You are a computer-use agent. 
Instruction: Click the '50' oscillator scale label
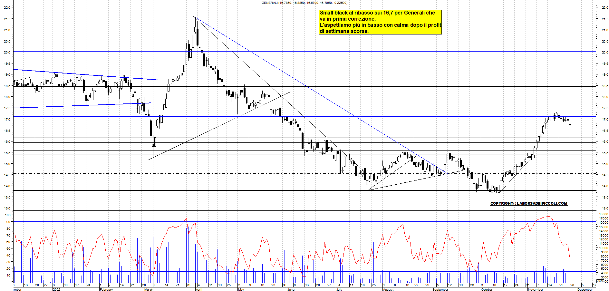(x=8, y=248)
